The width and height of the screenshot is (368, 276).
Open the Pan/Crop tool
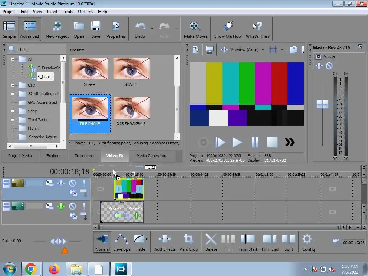[189, 242]
